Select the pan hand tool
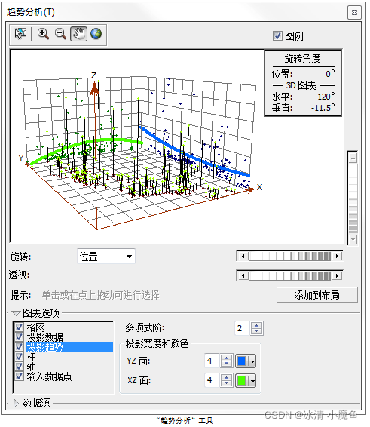The image size is (370, 427). click(x=78, y=34)
